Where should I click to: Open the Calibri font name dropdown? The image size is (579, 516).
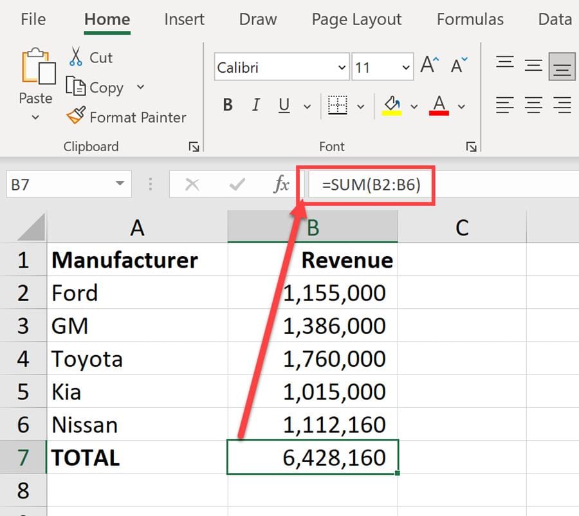tap(341, 67)
